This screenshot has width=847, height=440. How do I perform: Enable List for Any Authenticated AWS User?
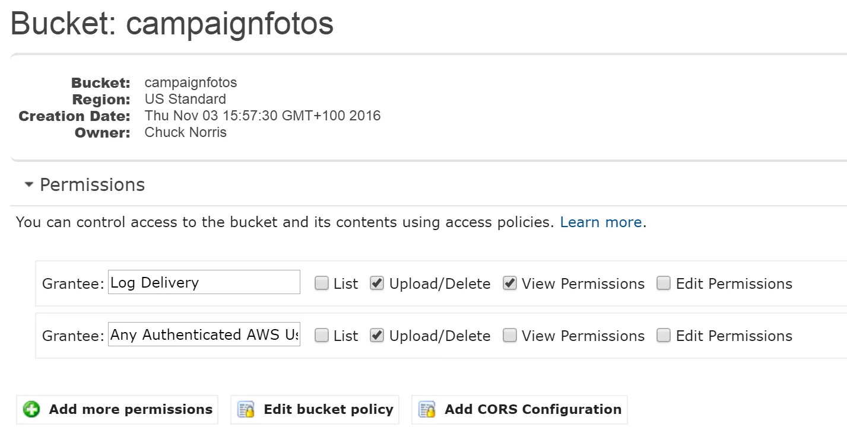[x=322, y=336]
